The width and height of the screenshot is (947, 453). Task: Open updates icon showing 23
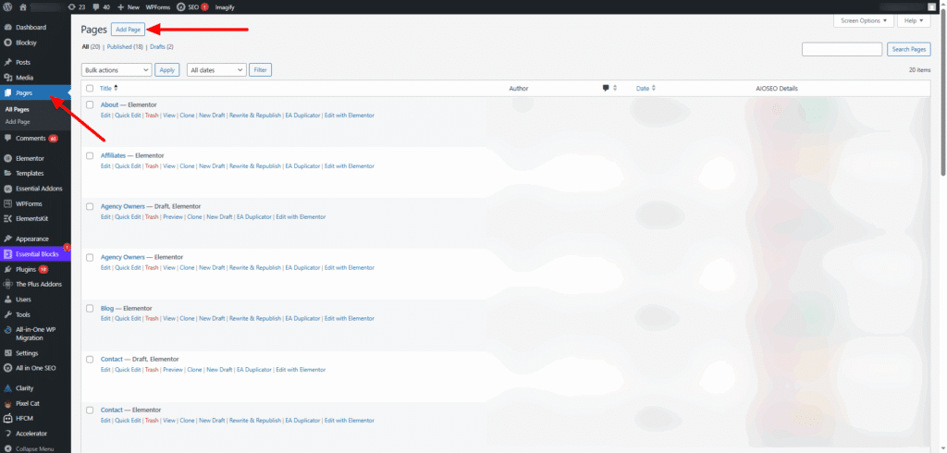coord(72,7)
